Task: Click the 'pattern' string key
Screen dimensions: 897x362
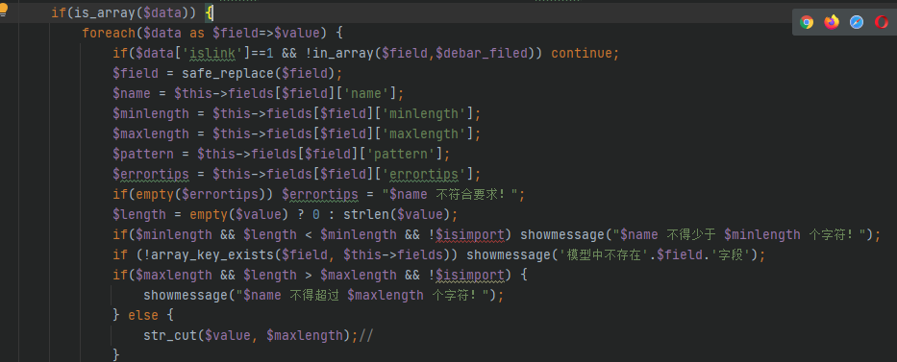Action: pyautogui.click(x=409, y=154)
